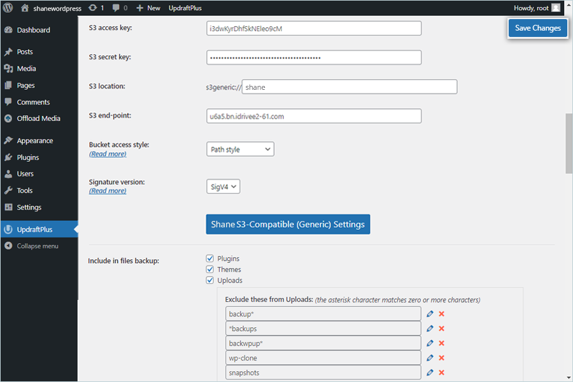
Task: Delete the *backups exclusion rule
Action: click(x=441, y=329)
